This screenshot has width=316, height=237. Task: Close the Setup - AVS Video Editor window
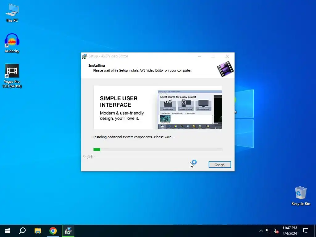click(x=227, y=56)
